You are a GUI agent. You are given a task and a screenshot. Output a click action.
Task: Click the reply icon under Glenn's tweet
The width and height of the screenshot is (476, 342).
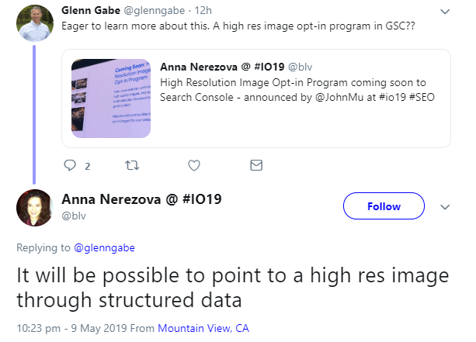(70, 165)
